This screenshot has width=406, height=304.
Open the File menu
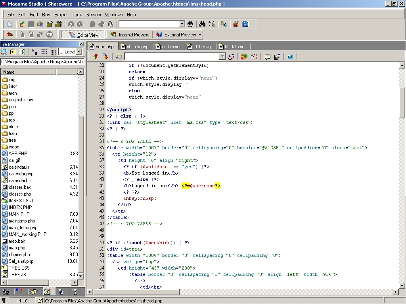click(11, 15)
